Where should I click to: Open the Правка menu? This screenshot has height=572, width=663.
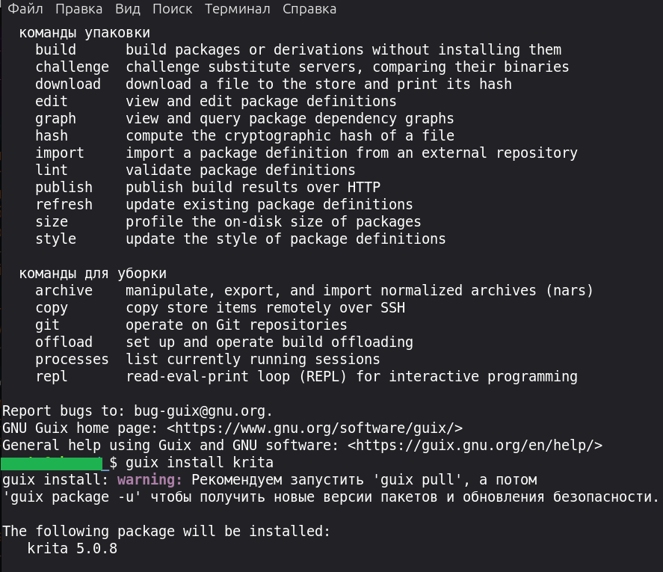click(79, 9)
